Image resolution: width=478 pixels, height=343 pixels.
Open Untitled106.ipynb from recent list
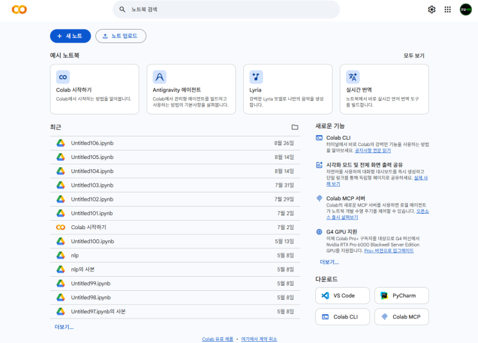point(175,143)
